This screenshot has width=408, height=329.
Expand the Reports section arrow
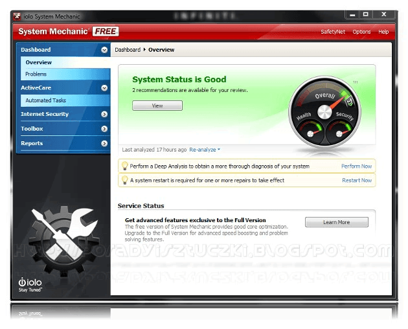[104, 143]
